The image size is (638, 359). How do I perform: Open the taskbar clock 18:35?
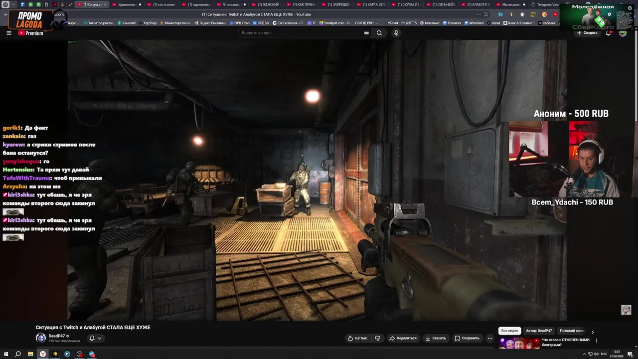[x=617, y=354]
